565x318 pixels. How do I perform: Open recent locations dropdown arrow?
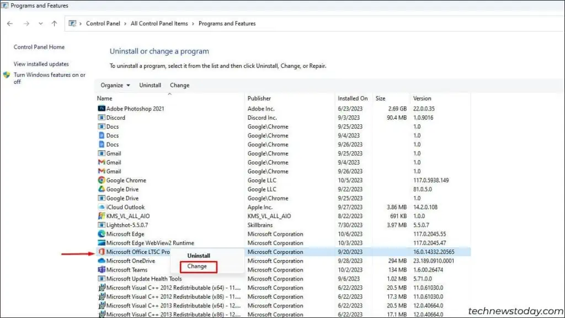click(40, 23)
